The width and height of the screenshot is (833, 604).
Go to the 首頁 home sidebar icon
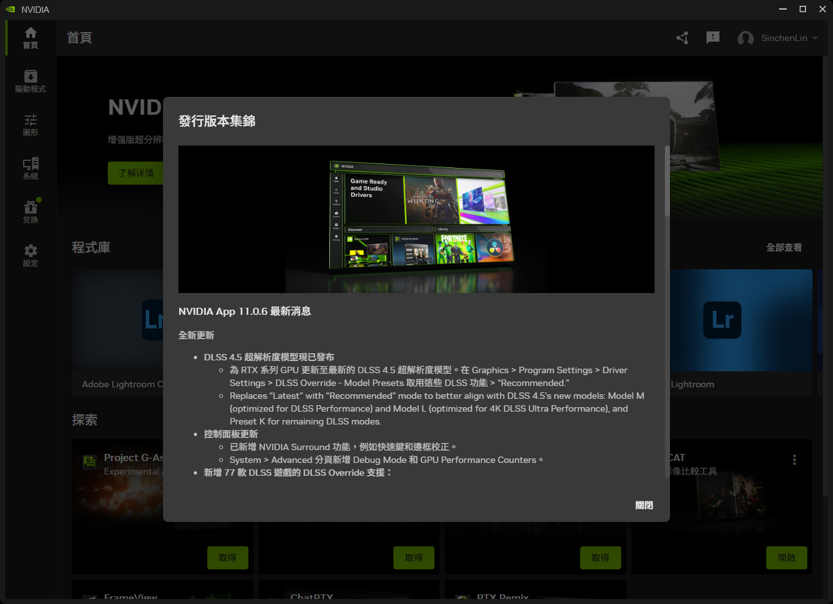coord(30,38)
